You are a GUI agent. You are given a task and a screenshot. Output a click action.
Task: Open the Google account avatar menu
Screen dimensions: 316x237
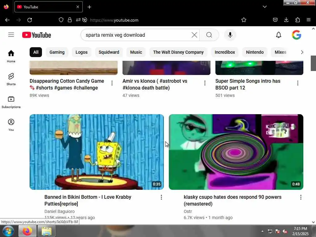[297, 35]
